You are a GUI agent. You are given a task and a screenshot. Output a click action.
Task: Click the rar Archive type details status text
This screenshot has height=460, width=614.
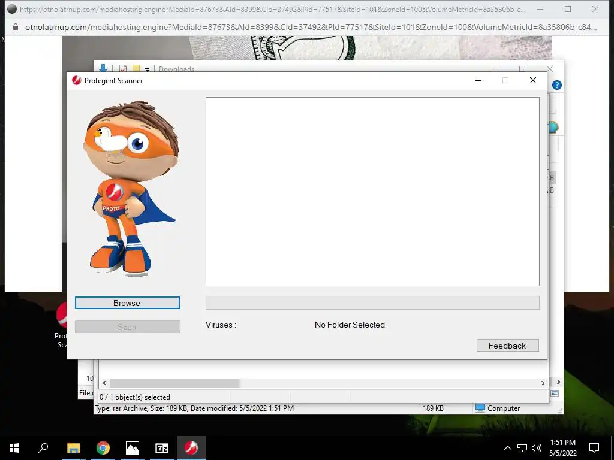(194, 408)
